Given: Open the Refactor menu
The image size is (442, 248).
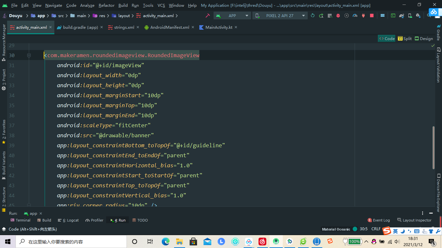Looking at the screenshot, I should [x=106, y=5].
